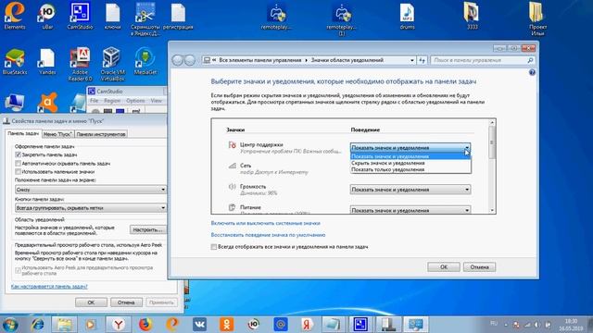Open Internet Explorer from the taskbar
Screen dimensions: 593x333
[38, 325]
